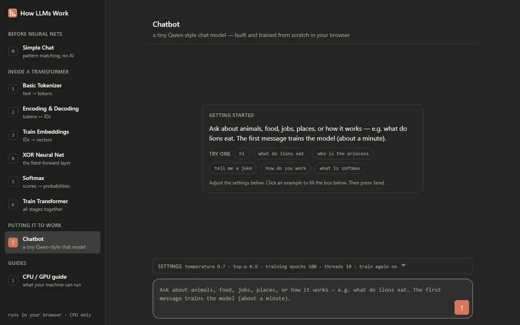Click the number 5 badge beside Softmax
The image size is (520, 325).
coord(13,182)
